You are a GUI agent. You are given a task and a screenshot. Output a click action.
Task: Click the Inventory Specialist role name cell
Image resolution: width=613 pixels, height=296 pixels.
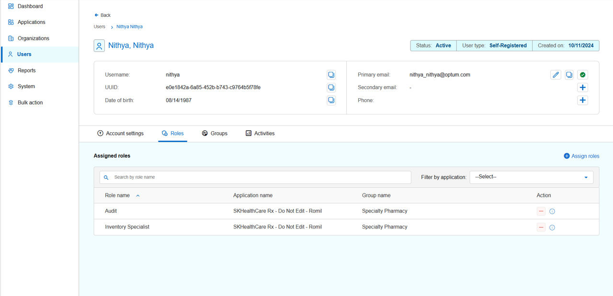click(x=127, y=227)
